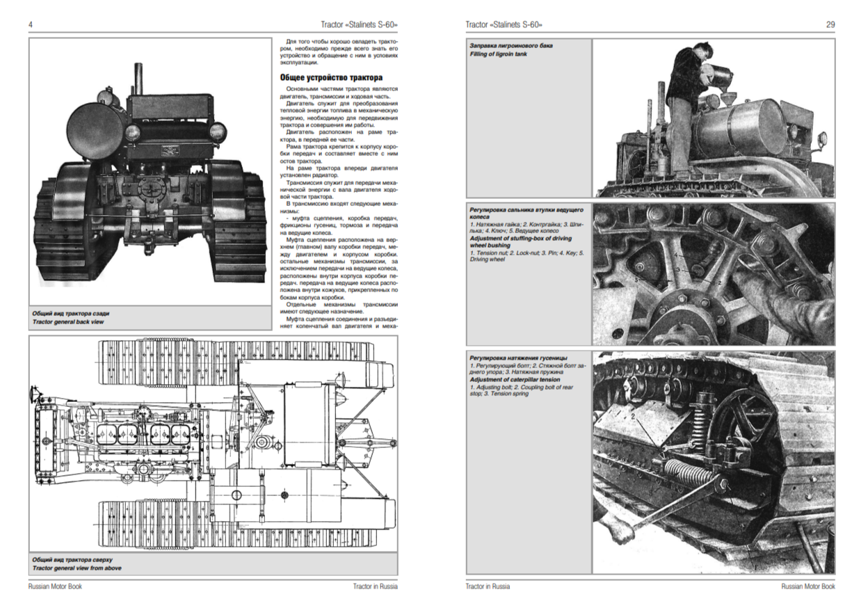Click the "Adjustment of caterpillar tension" caption
This screenshot has height=608, width=868.
click(x=515, y=380)
